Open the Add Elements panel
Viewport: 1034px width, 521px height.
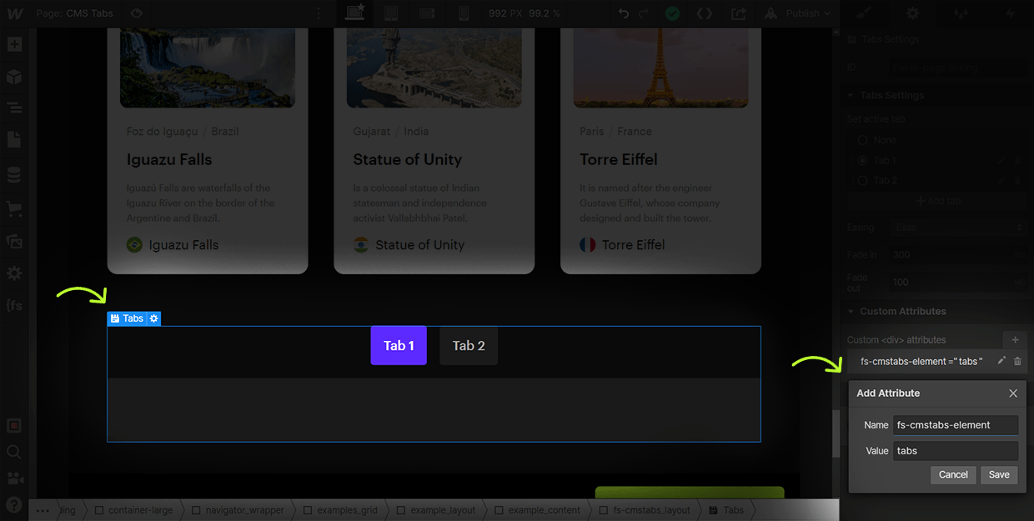14,44
